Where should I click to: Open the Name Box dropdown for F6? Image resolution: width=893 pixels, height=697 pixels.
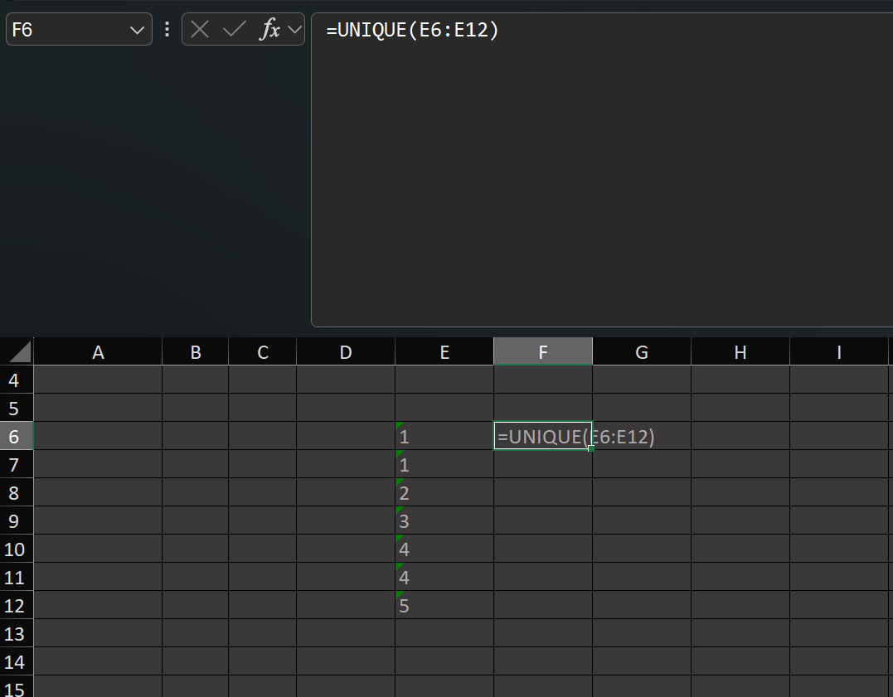click(137, 30)
